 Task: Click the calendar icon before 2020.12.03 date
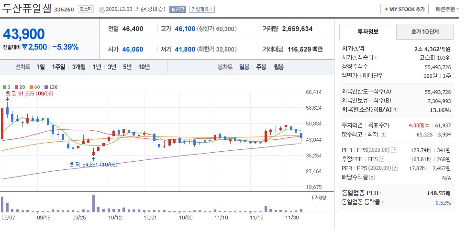click(x=101, y=10)
